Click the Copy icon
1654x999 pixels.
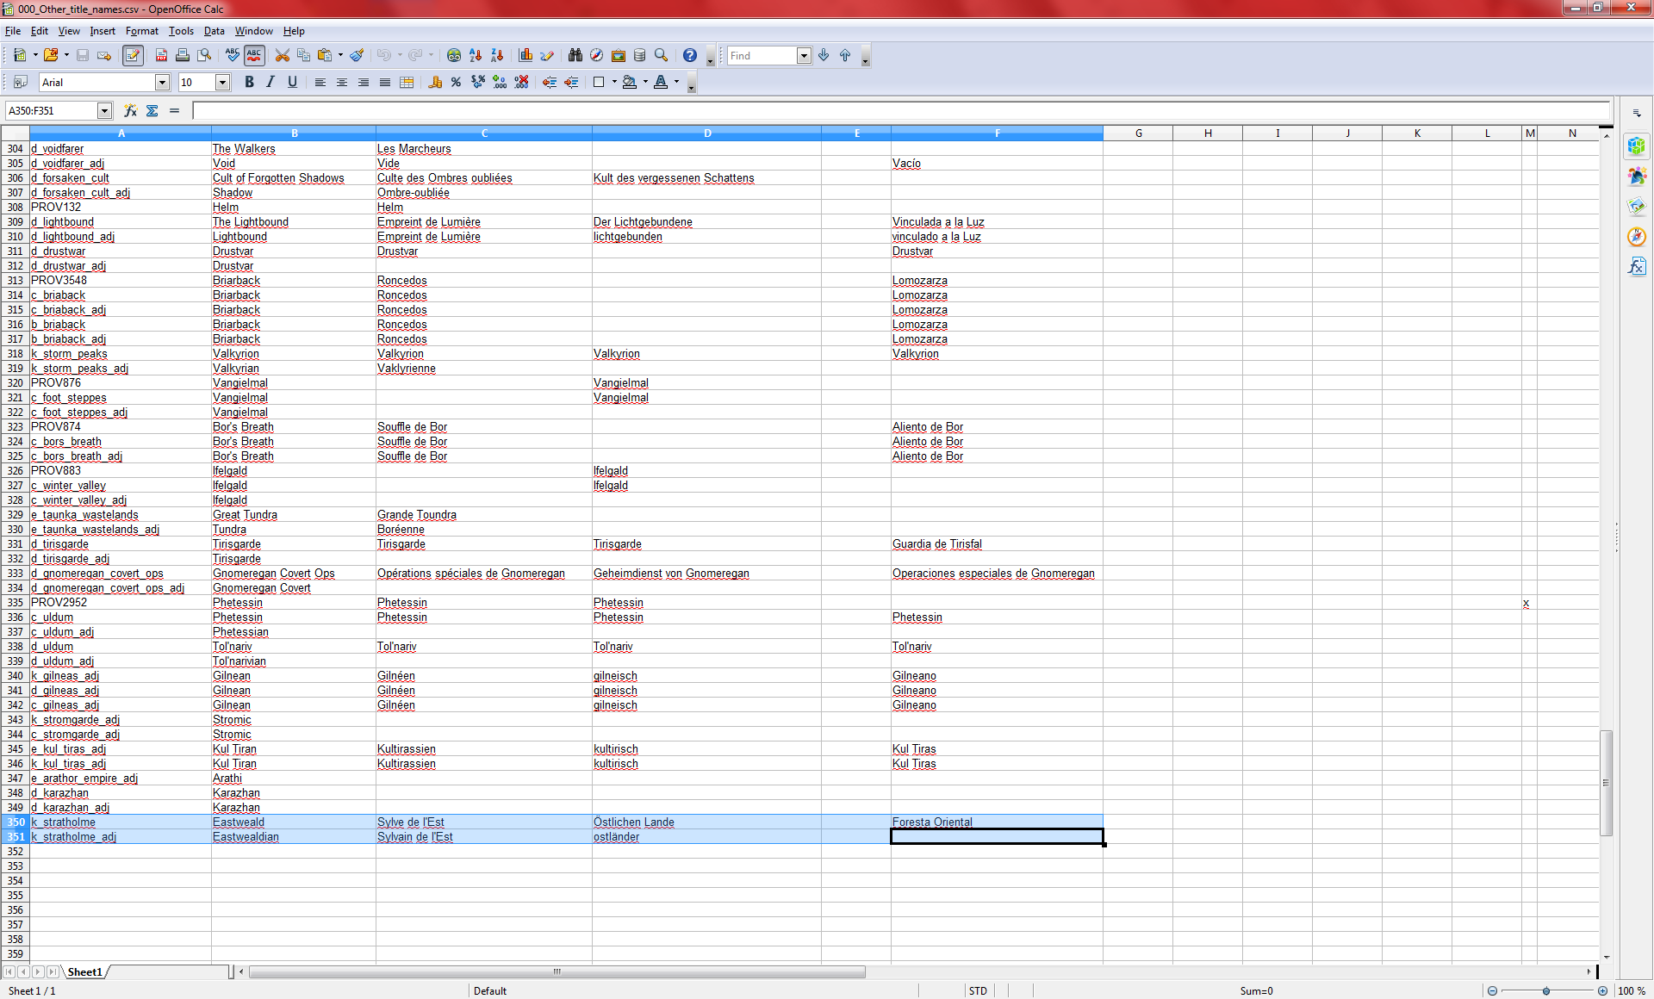(x=303, y=55)
